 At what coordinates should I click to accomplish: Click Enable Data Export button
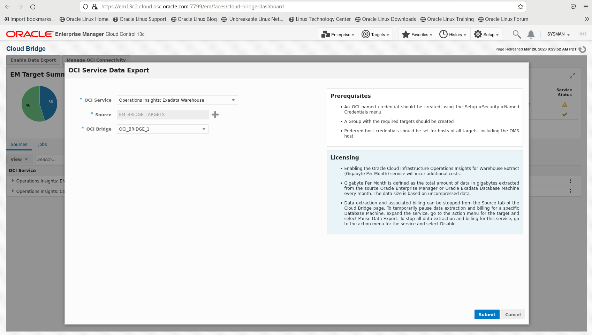point(33,60)
